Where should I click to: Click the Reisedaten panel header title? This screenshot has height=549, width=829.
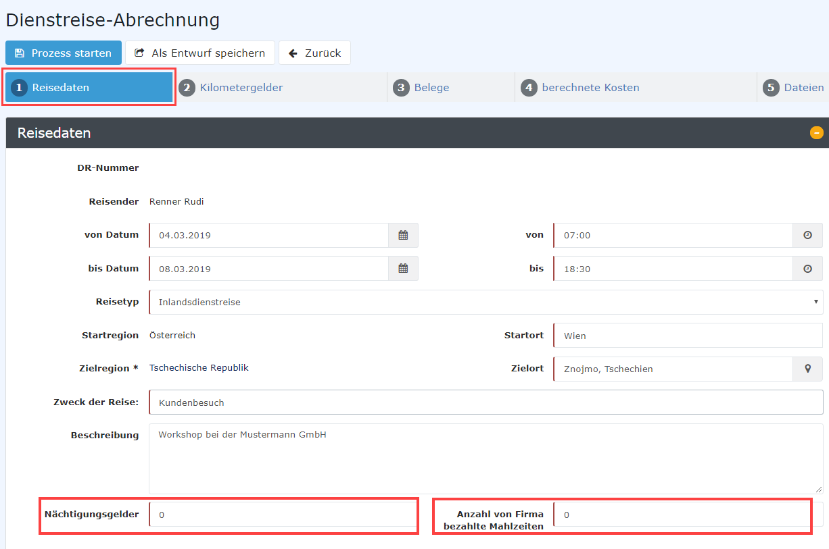(54, 133)
